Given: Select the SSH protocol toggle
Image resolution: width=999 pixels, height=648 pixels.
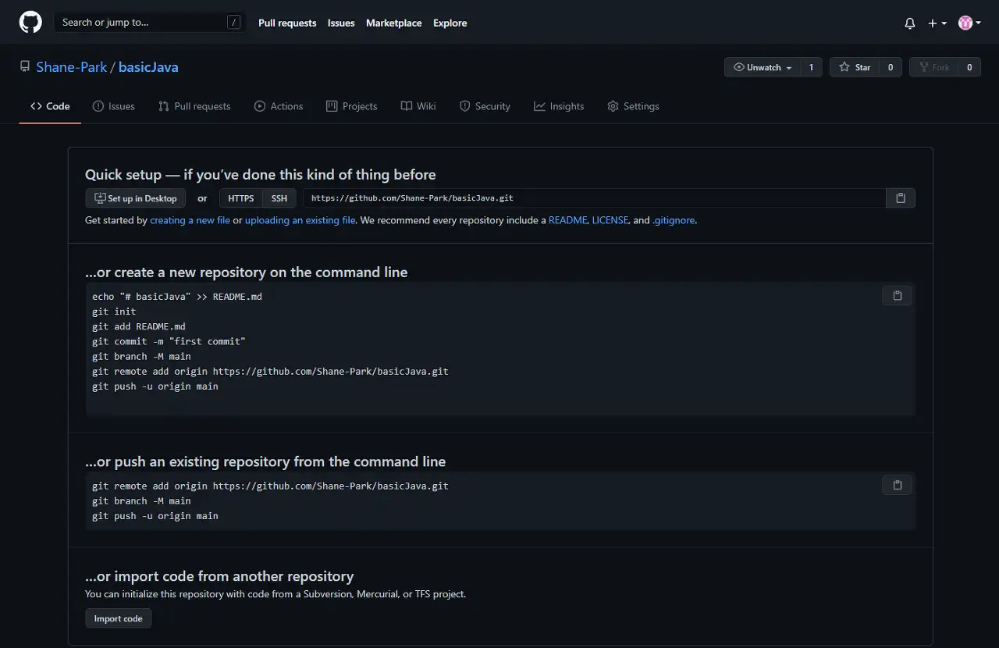Looking at the screenshot, I should point(279,198).
